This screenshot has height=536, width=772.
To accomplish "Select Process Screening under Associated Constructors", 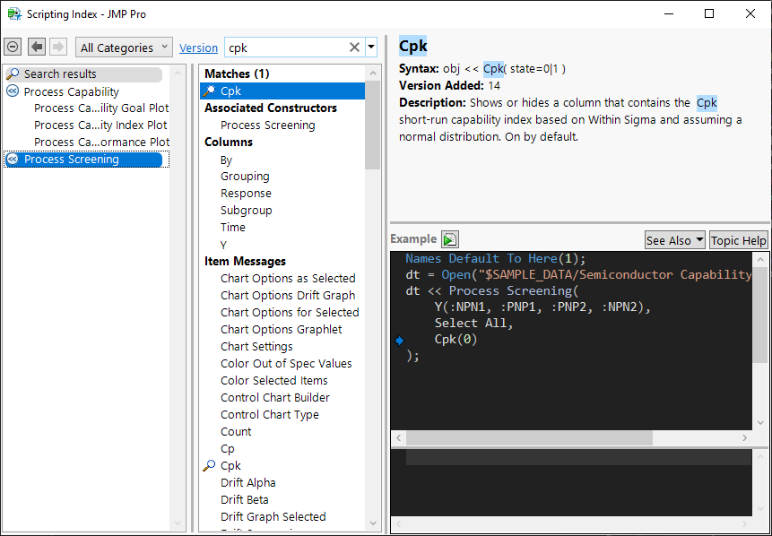I will 267,125.
